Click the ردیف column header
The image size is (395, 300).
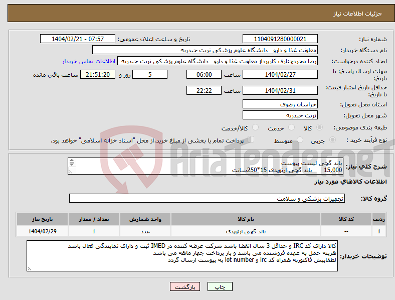tap(378, 219)
